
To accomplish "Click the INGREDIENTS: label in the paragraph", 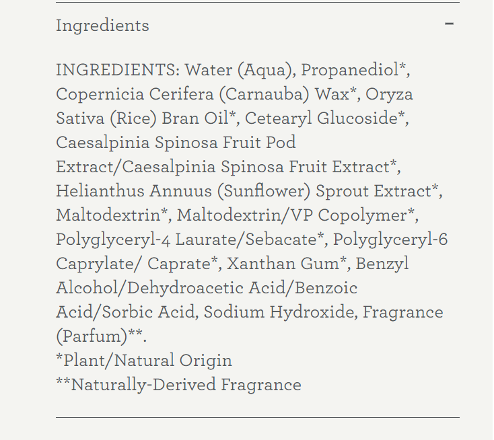I will pos(118,69).
